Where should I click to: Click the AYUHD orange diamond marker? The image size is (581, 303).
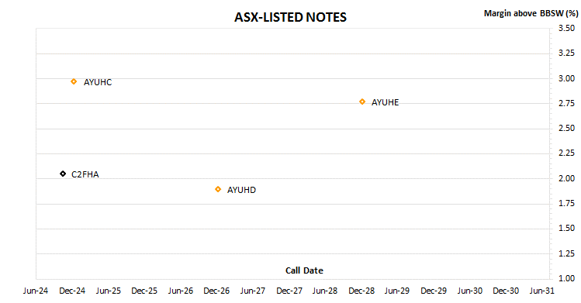coord(218,189)
